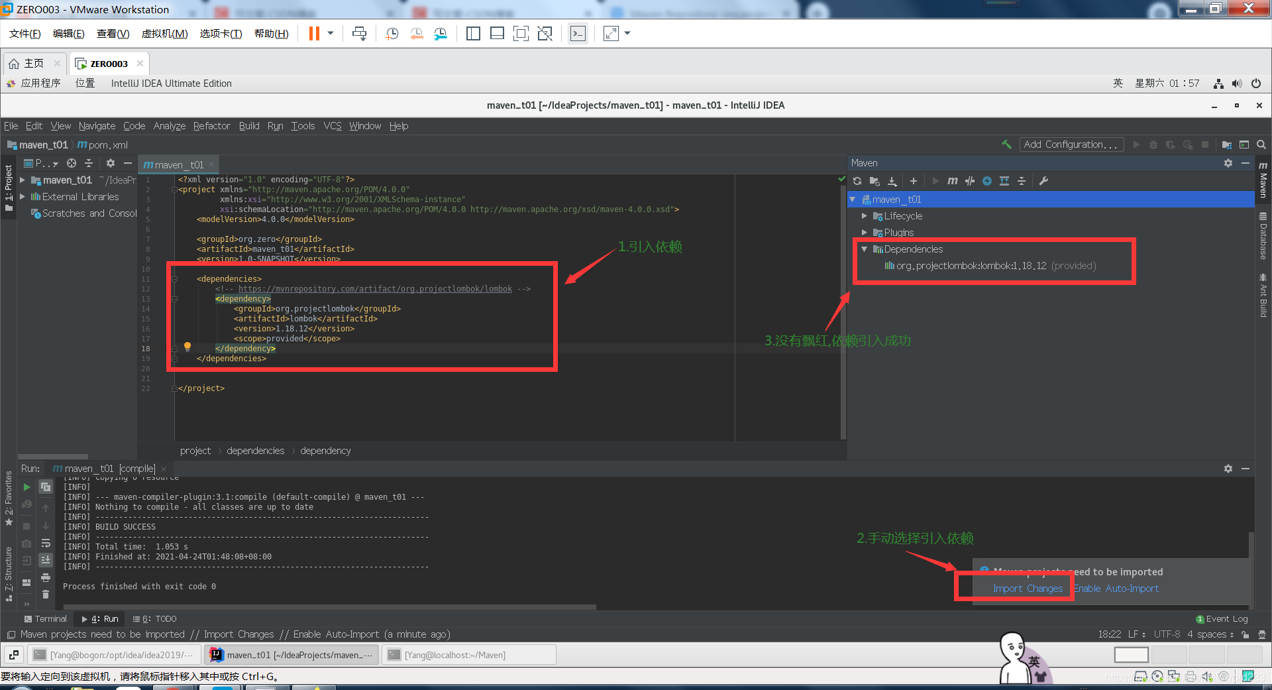Screen dimensions: 1272x690
Task: Click LF line separator in status bar
Action: [x=1136, y=634]
